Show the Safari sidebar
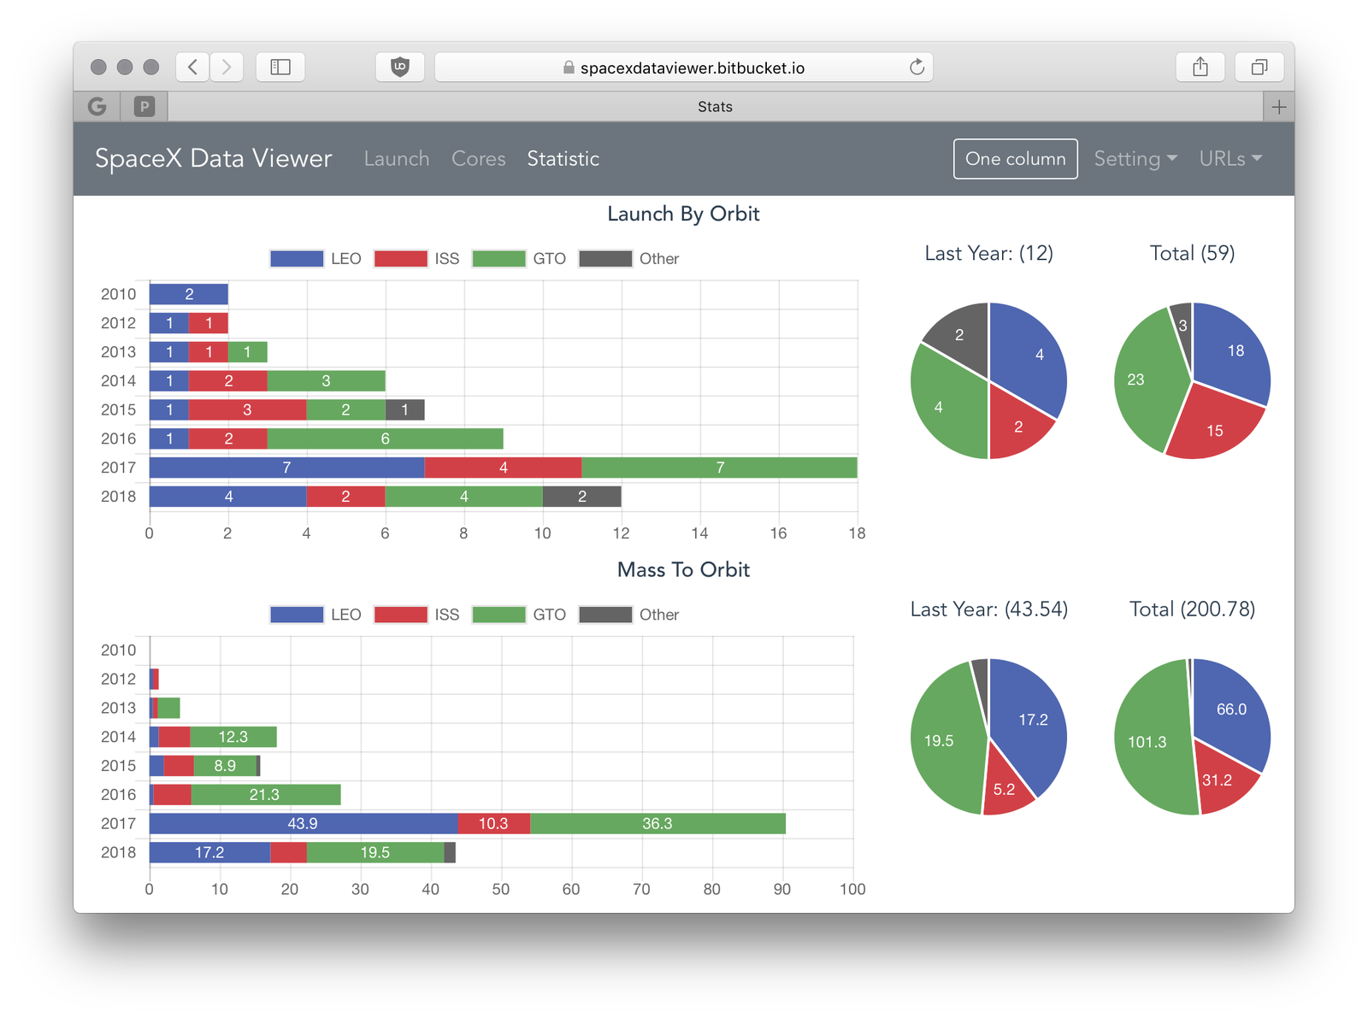Viewport: 1368px width, 1018px height. pyautogui.click(x=280, y=67)
